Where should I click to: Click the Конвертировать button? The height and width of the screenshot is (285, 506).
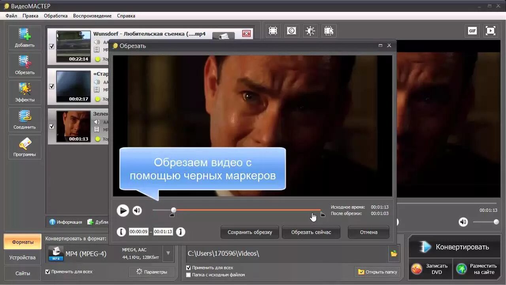(x=455, y=247)
